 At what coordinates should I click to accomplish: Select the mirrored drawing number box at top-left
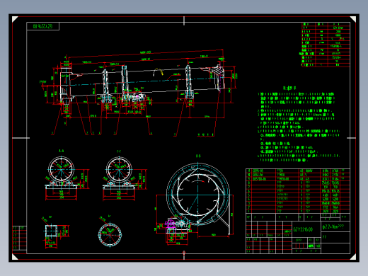42,26
